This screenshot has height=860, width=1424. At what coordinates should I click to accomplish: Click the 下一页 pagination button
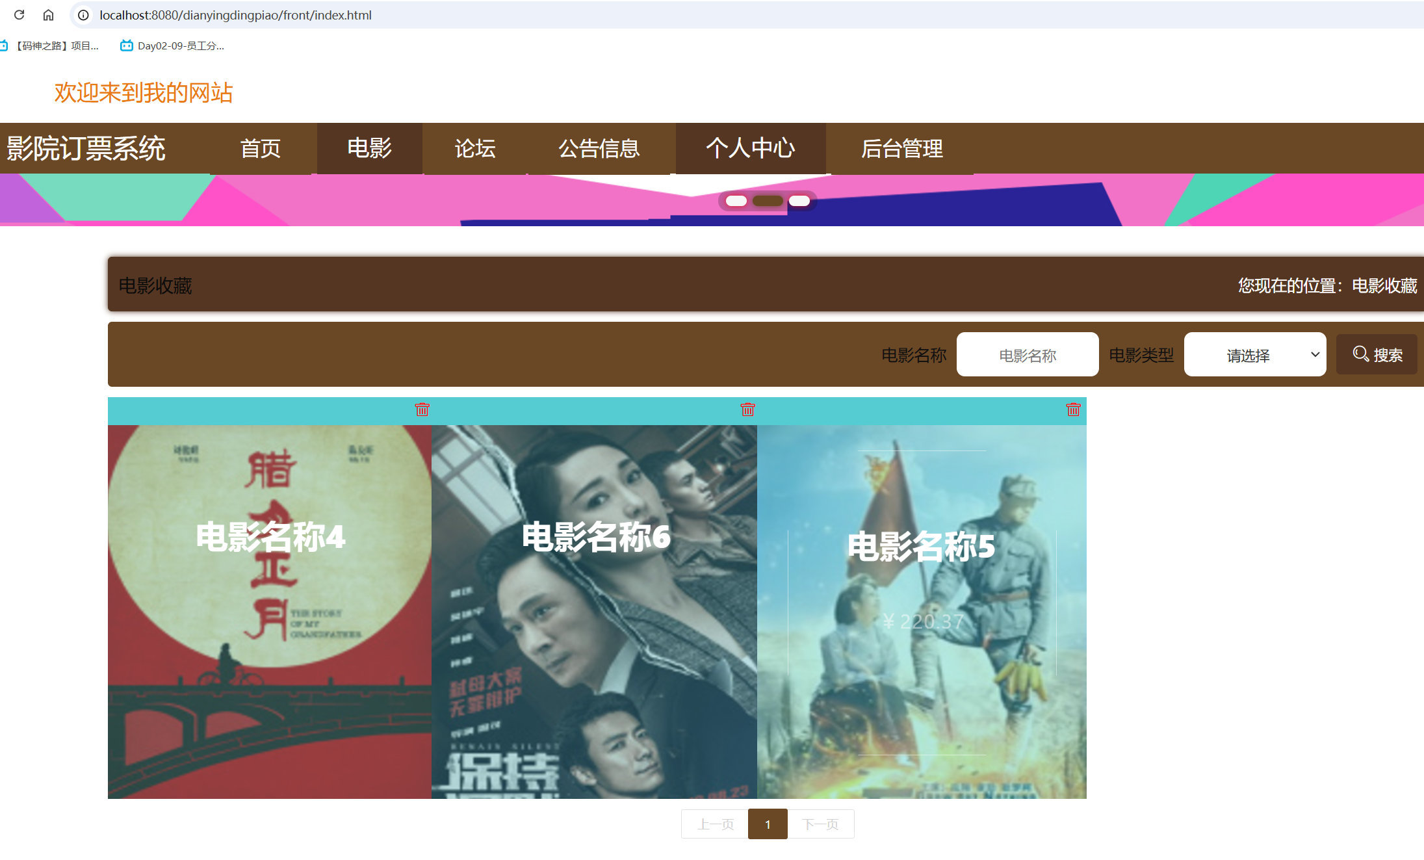pyautogui.click(x=821, y=824)
